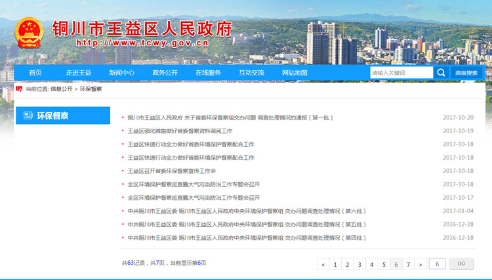Open the 走进王益 menu item
Viewport: 492px width, 280px height.
pyautogui.click(x=79, y=73)
